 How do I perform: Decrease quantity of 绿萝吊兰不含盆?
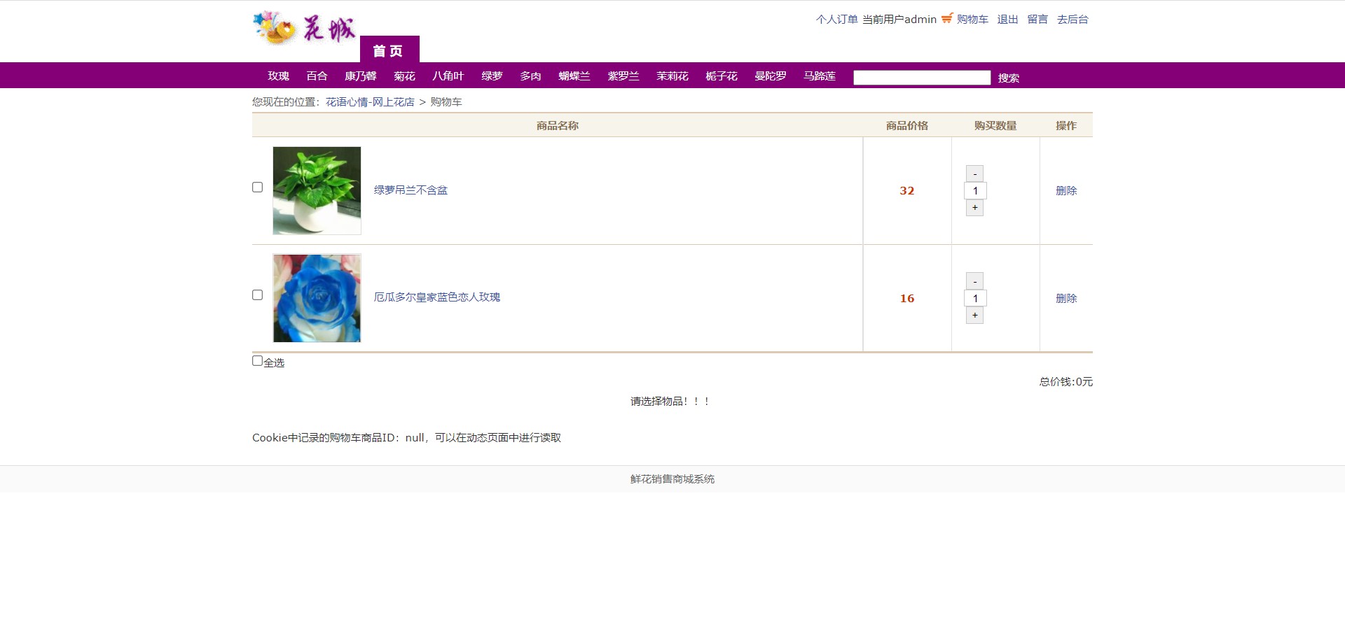click(x=974, y=173)
